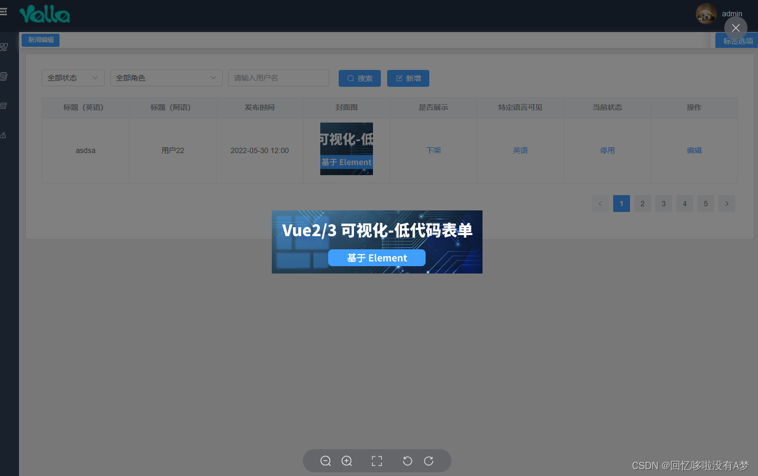Click the Yalla logo
Image resolution: width=758 pixels, height=476 pixels.
44,14
